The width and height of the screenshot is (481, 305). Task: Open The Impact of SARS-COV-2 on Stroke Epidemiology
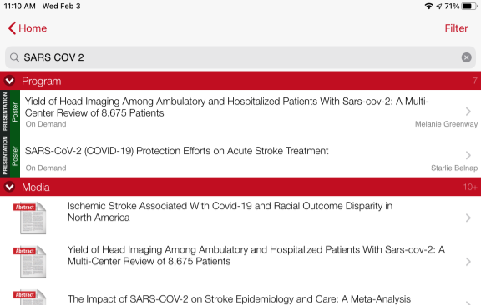239,299
